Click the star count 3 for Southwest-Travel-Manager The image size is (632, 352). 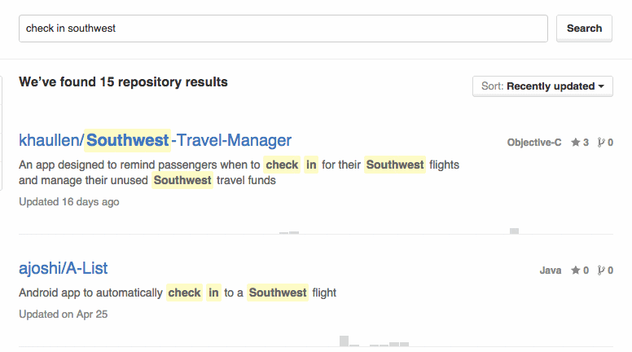[586, 143]
